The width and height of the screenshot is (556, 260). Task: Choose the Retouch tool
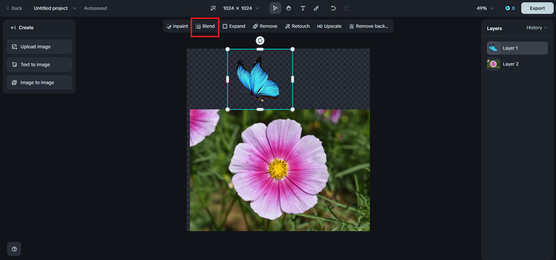297,26
